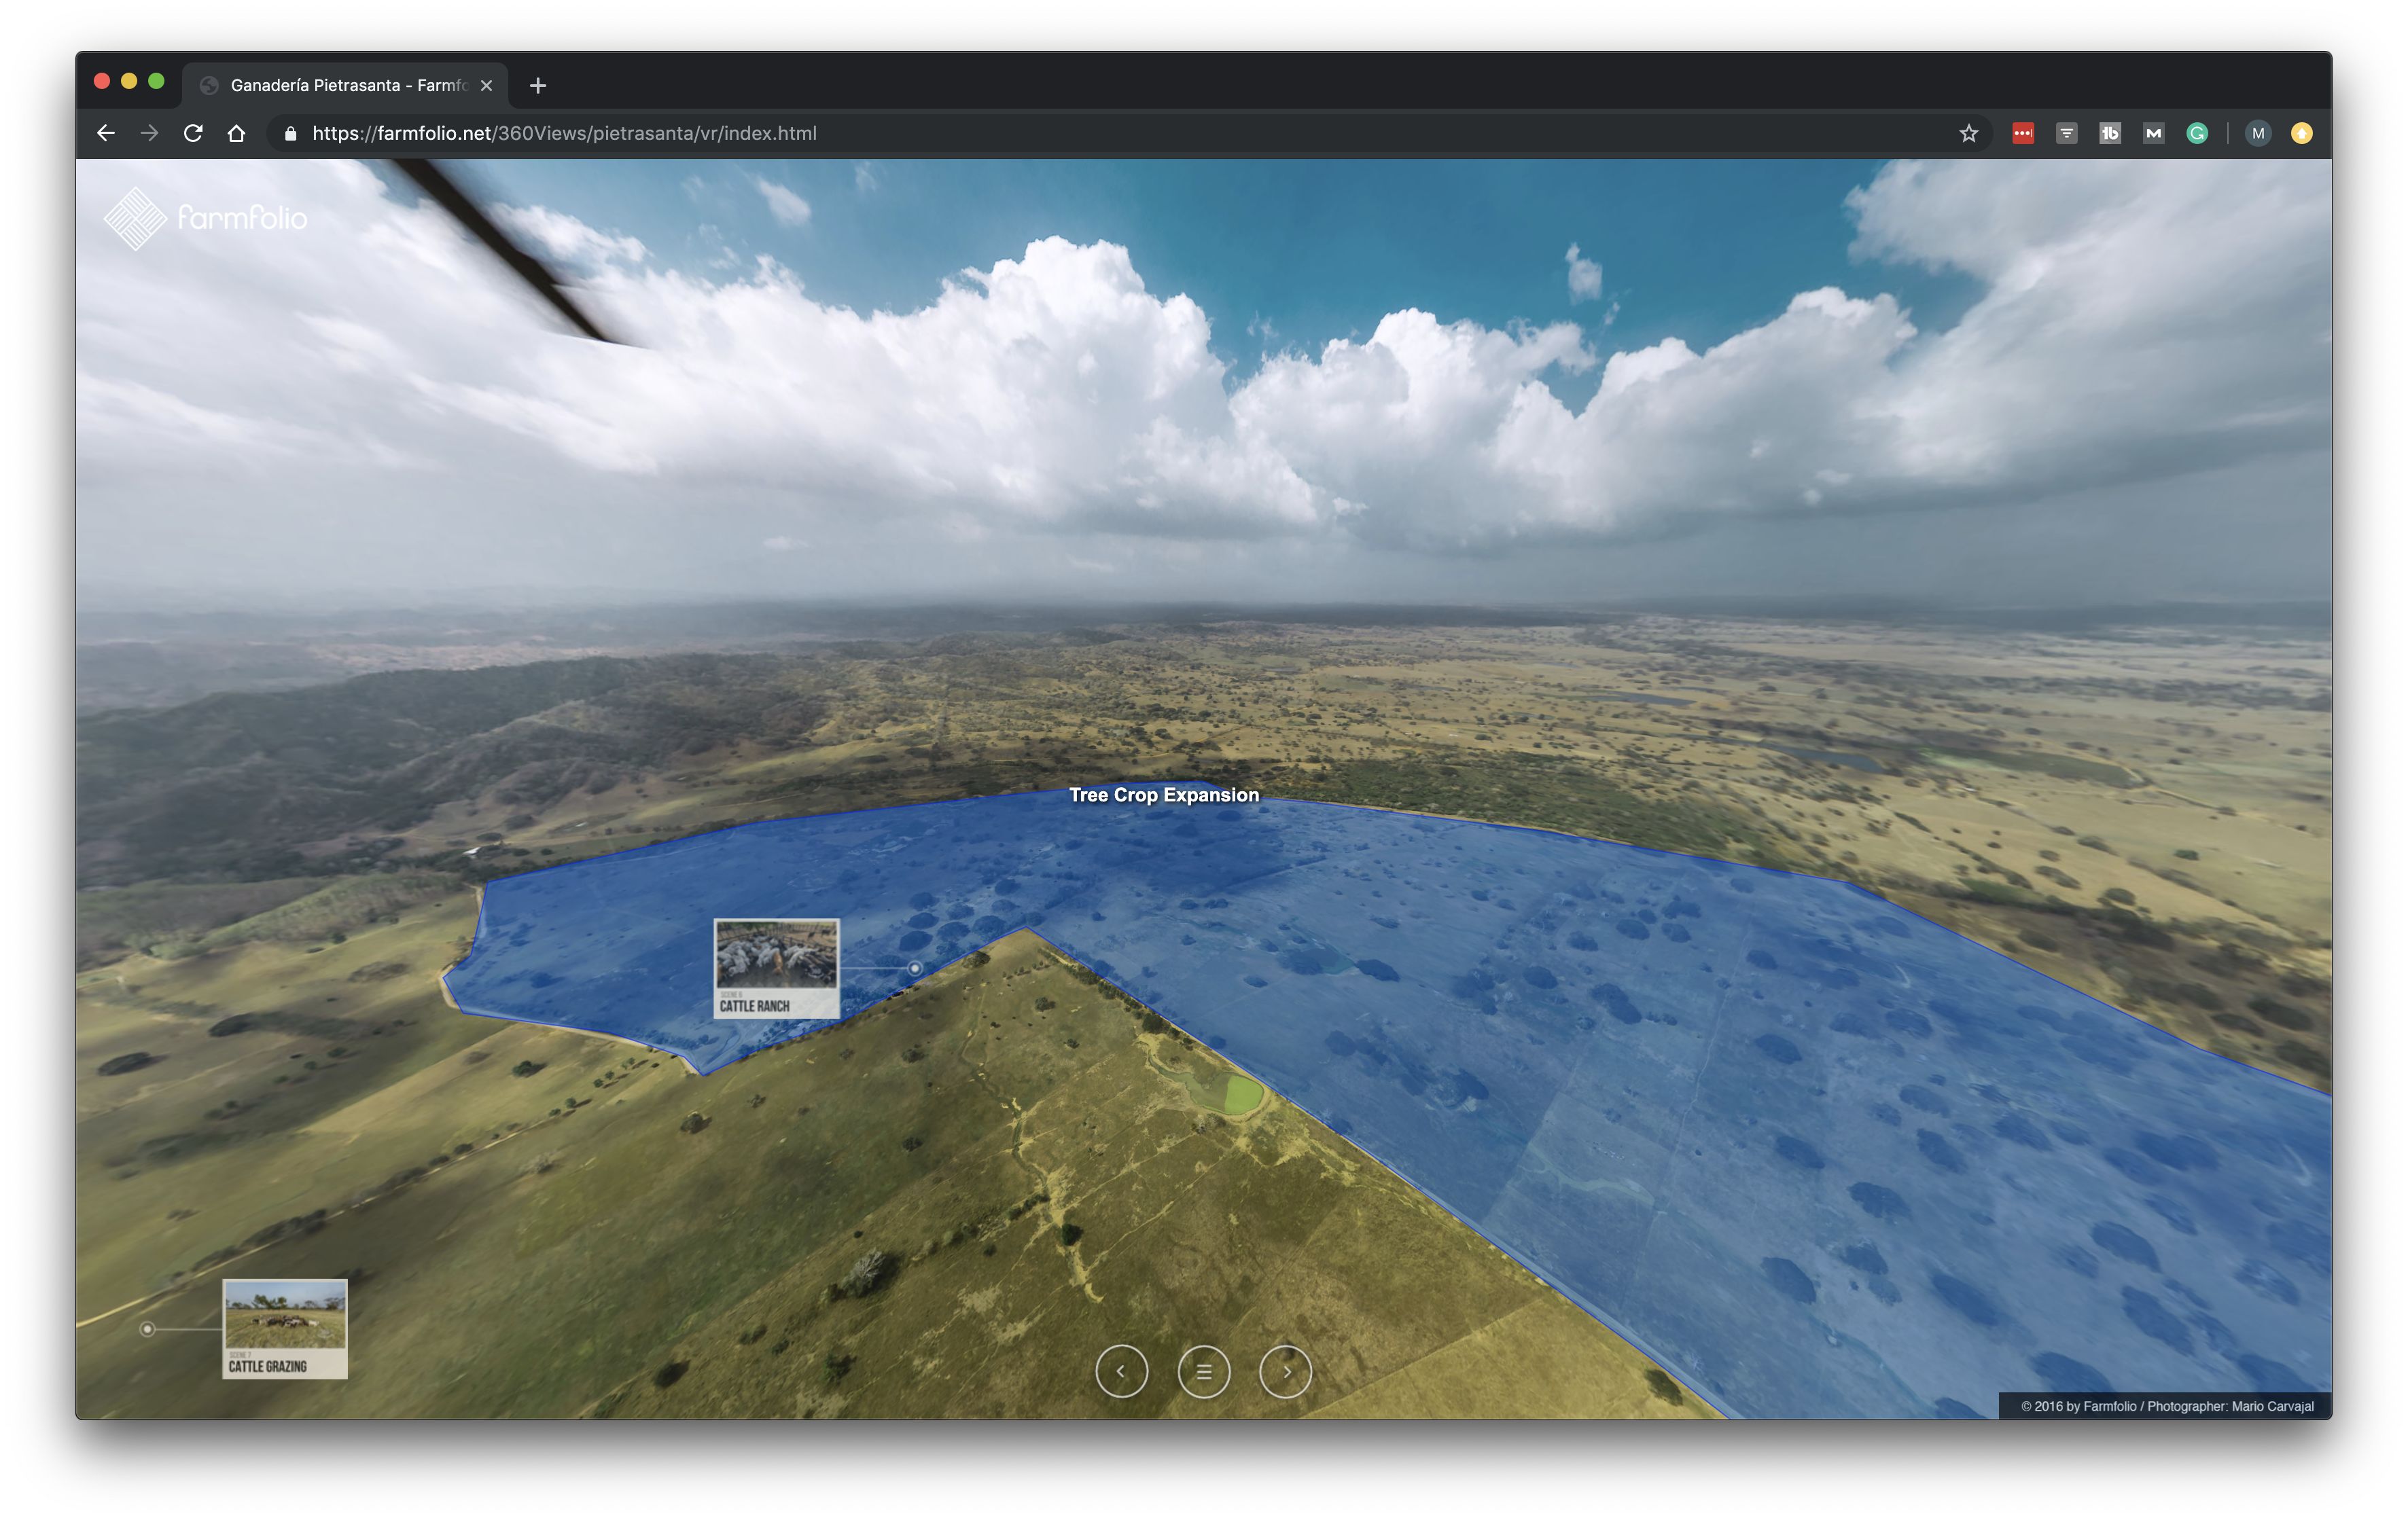
Task: Click the Farmfolio logo
Action: click(205, 217)
